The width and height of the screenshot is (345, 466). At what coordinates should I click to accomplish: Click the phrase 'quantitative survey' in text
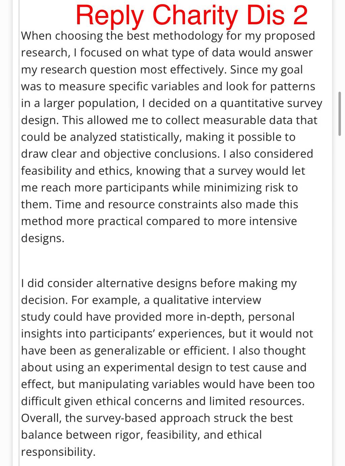(271, 104)
